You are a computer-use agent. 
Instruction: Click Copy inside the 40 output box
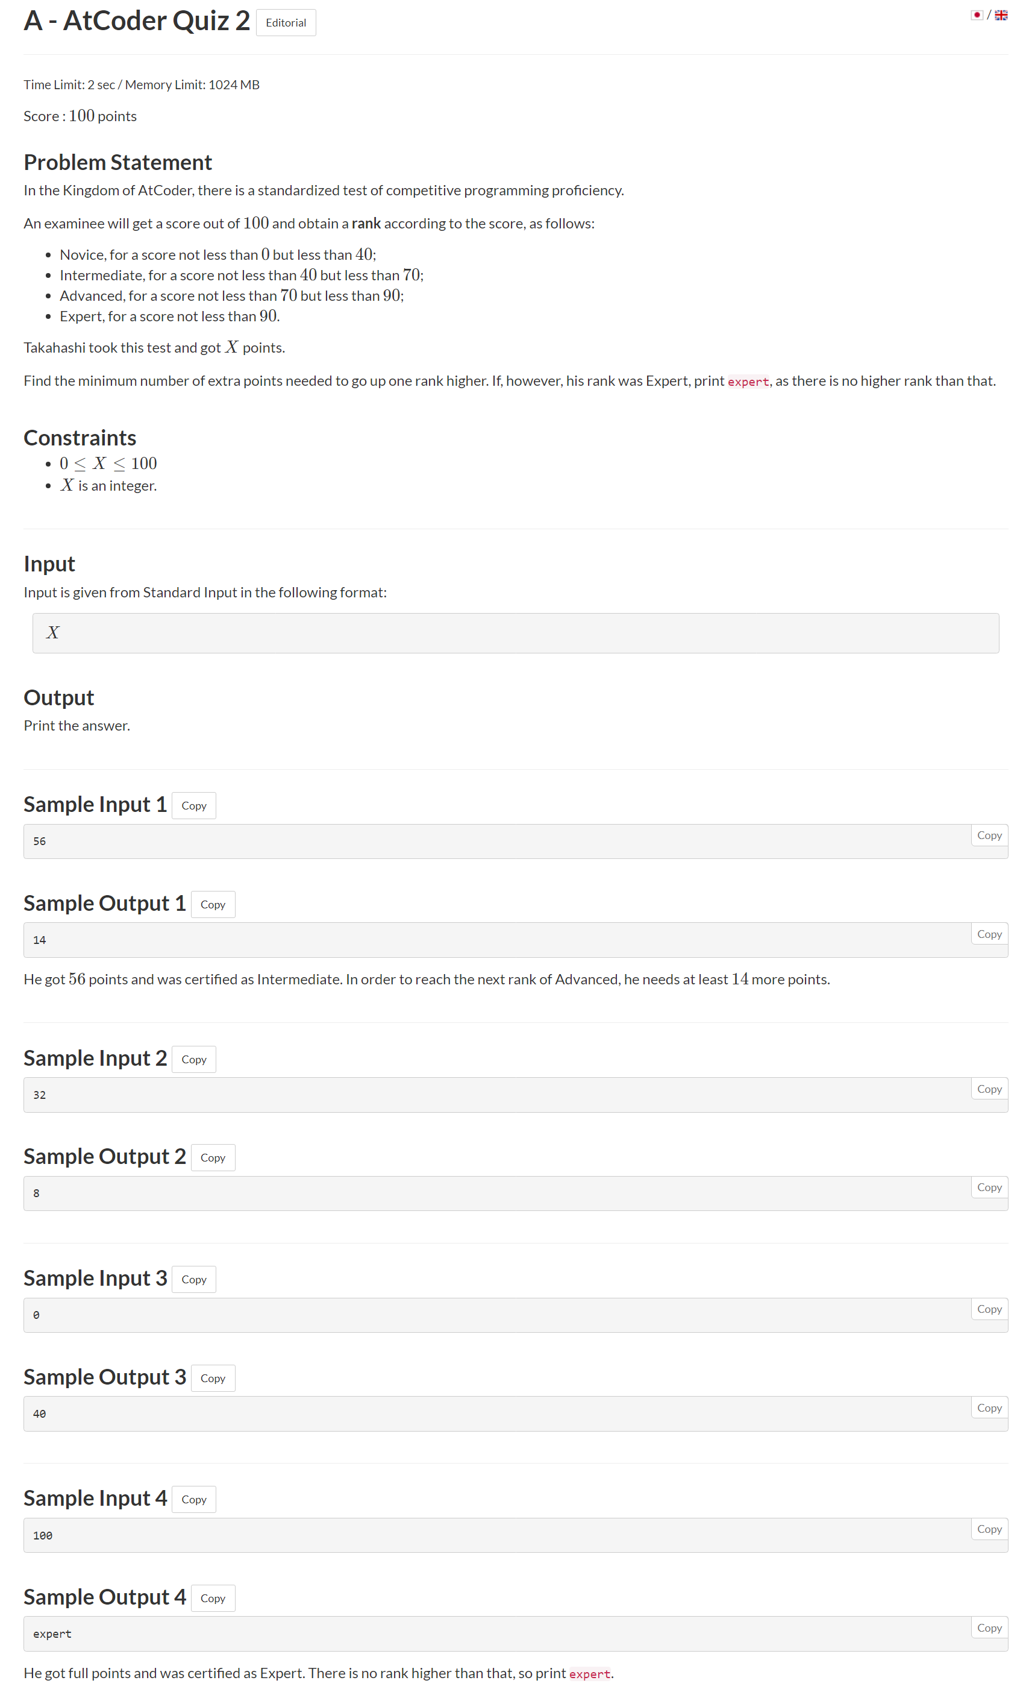988,1407
